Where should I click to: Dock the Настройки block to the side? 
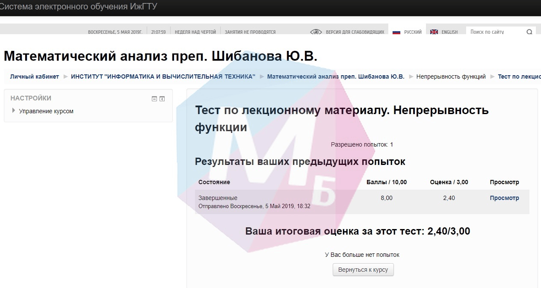pos(162,99)
